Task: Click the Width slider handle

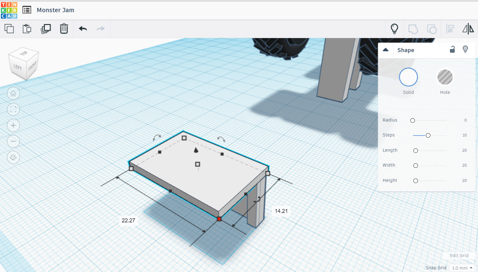Action: click(x=416, y=166)
